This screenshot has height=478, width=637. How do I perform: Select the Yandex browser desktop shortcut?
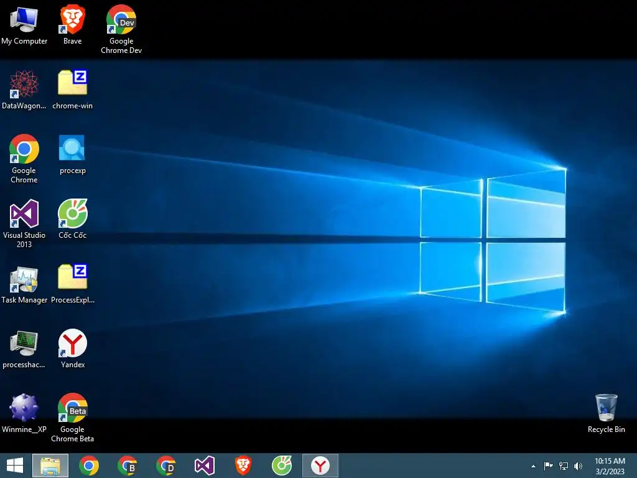tap(72, 349)
